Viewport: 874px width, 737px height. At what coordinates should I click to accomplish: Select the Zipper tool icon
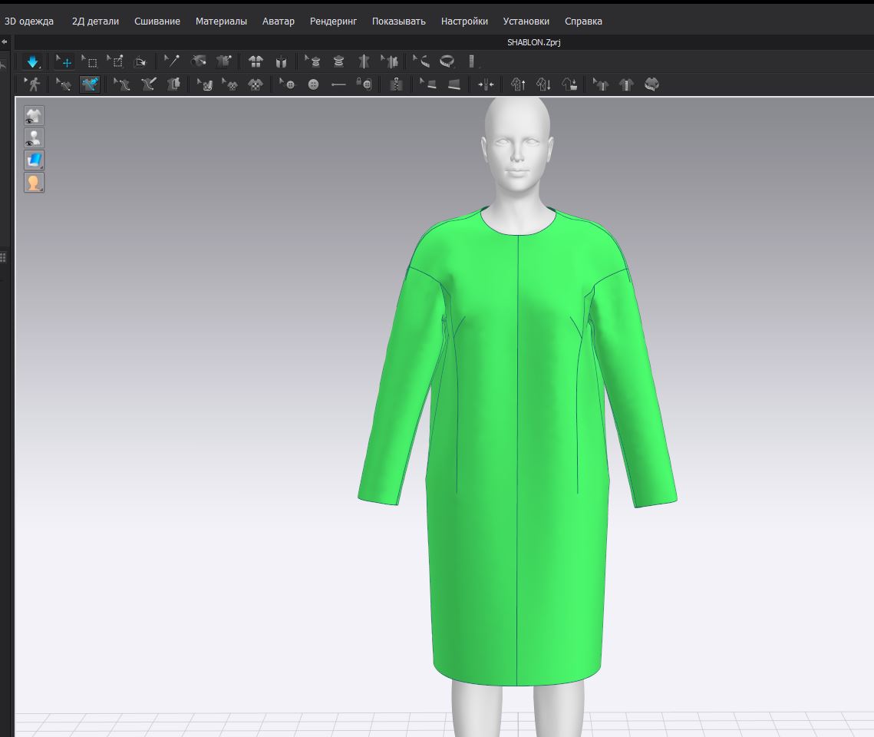396,84
